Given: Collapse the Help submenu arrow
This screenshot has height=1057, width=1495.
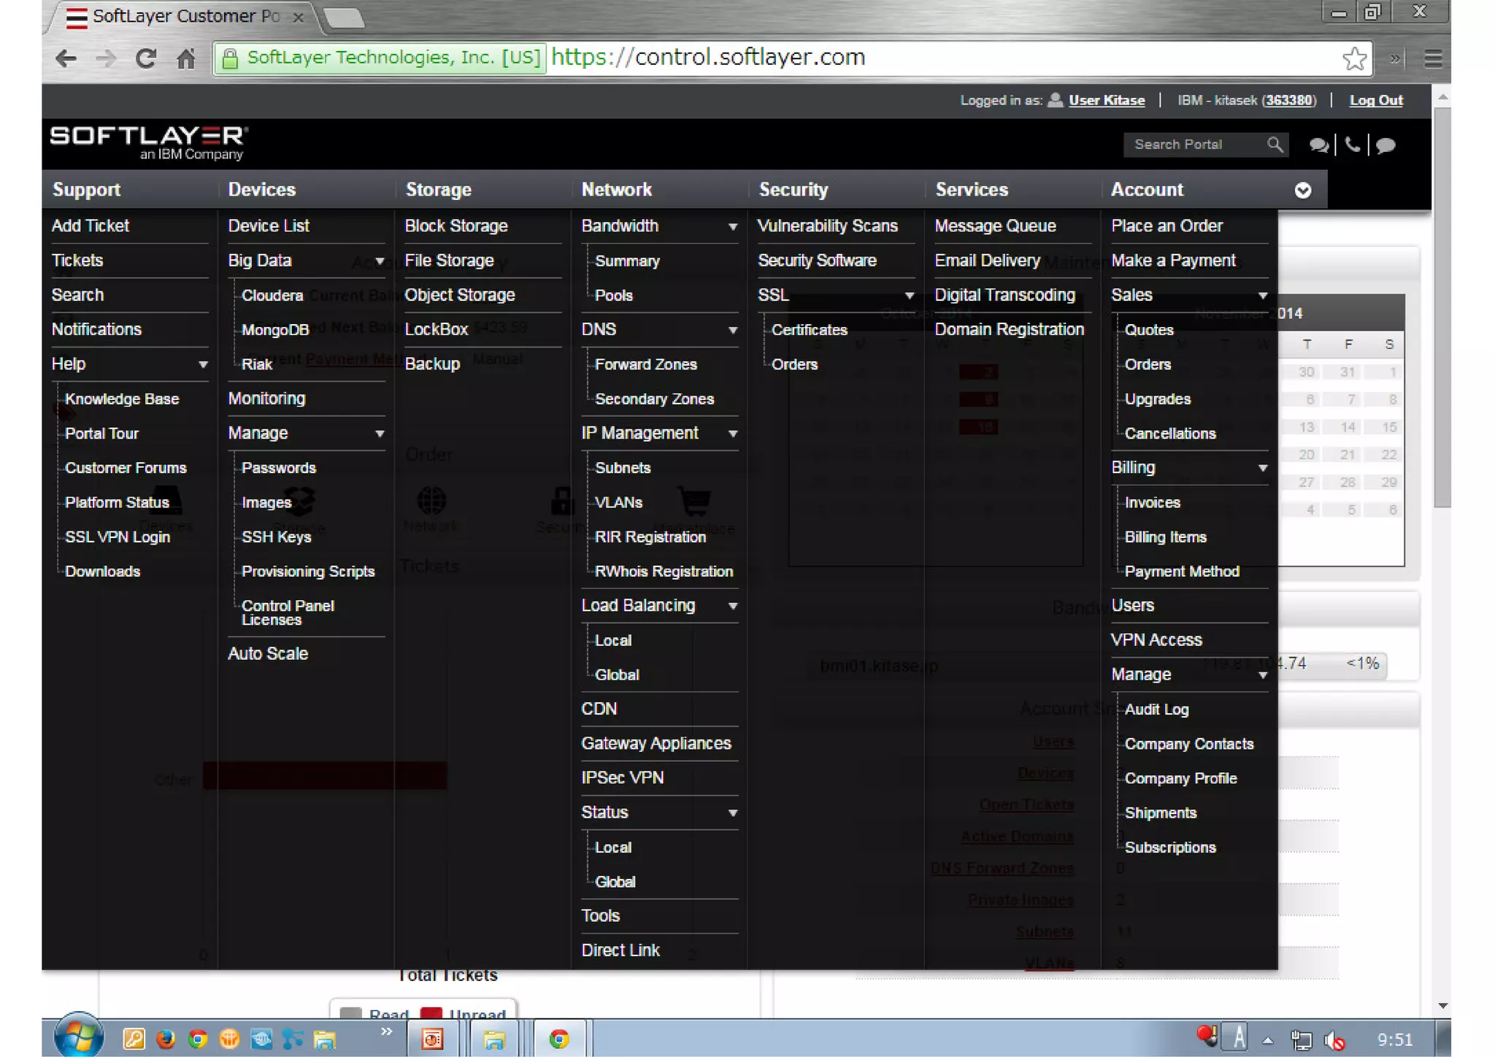Looking at the screenshot, I should (x=203, y=364).
